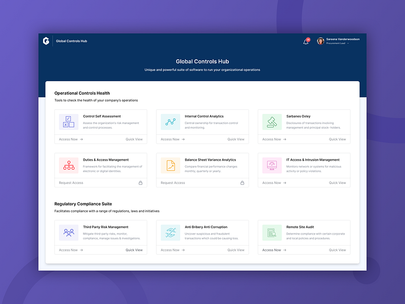Click Quick View on IT Access & Intrusion Management
This screenshot has height=304, width=405.
click(x=337, y=183)
